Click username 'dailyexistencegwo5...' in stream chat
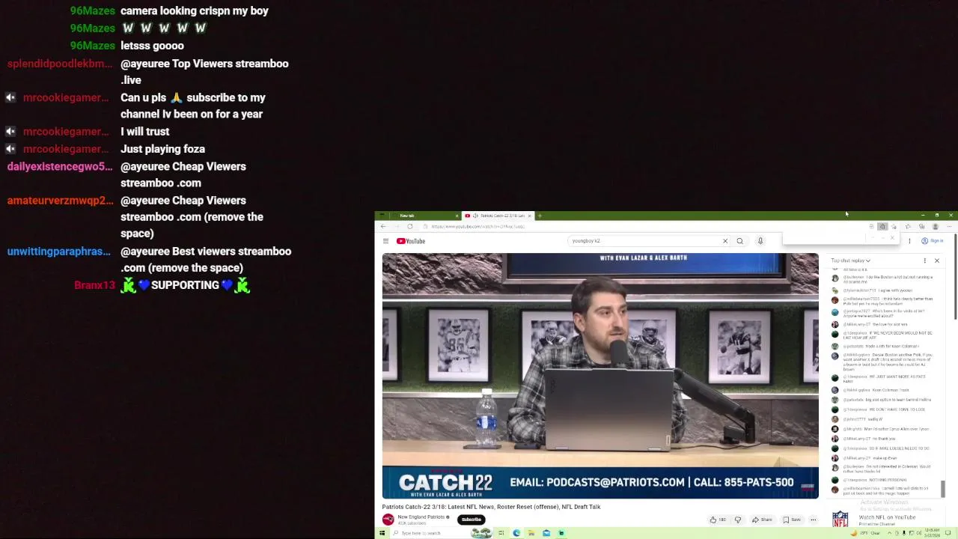The image size is (958, 539). [x=60, y=166]
